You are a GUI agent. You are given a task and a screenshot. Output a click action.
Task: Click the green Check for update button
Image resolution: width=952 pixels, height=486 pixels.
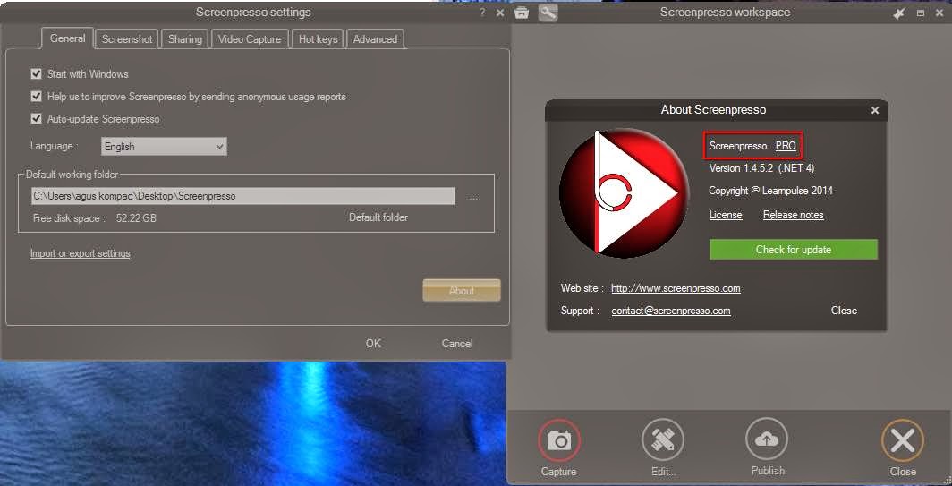pyautogui.click(x=794, y=250)
